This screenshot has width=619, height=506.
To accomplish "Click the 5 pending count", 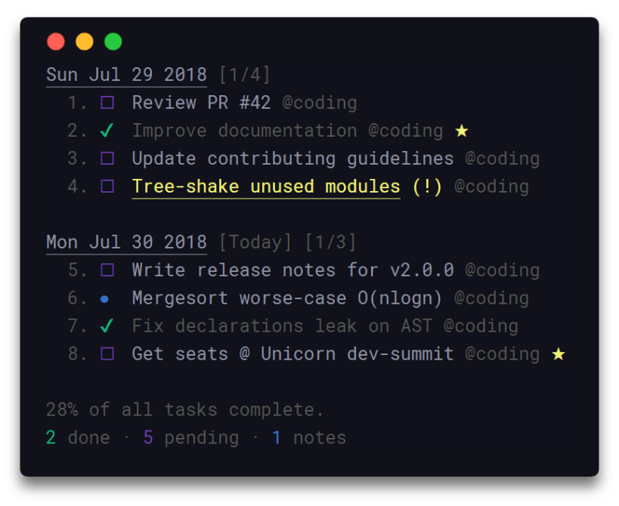I will (191, 438).
